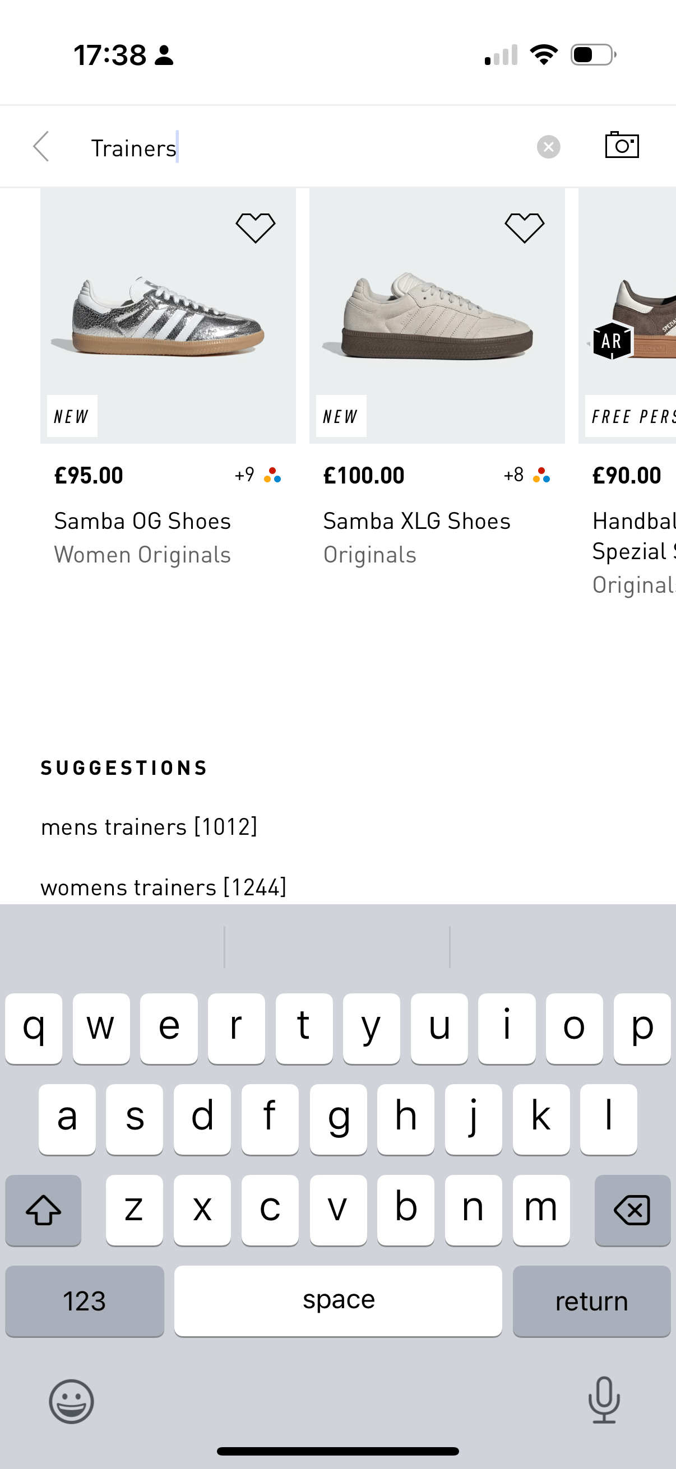Open the NEW badge on Samba OG Shoes
This screenshot has height=1469, width=676.
pyautogui.click(x=71, y=416)
